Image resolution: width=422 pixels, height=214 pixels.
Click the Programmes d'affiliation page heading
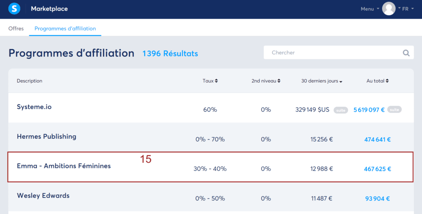coord(71,53)
